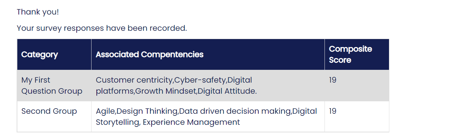The width and height of the screenshot is (450, 140).
Task: Click the Customer centricity competencies cell
Action: pyautogui.click(x=208, y=86)
